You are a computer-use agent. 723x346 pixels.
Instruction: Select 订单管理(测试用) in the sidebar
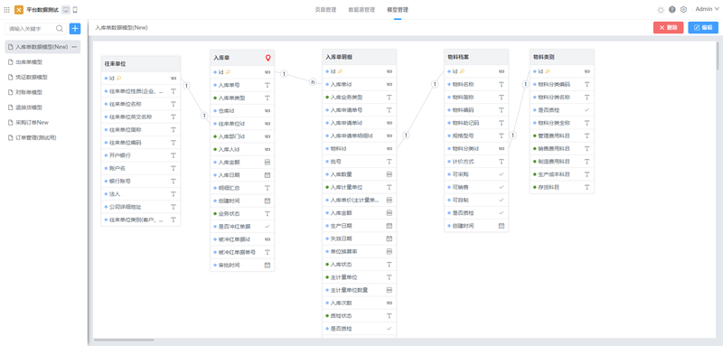42,137
